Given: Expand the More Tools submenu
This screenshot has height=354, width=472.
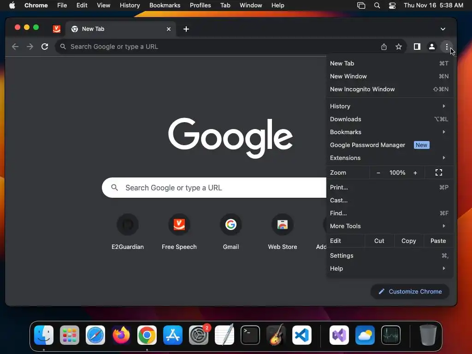Looking at the screenshot, I should tap(389, 226).
